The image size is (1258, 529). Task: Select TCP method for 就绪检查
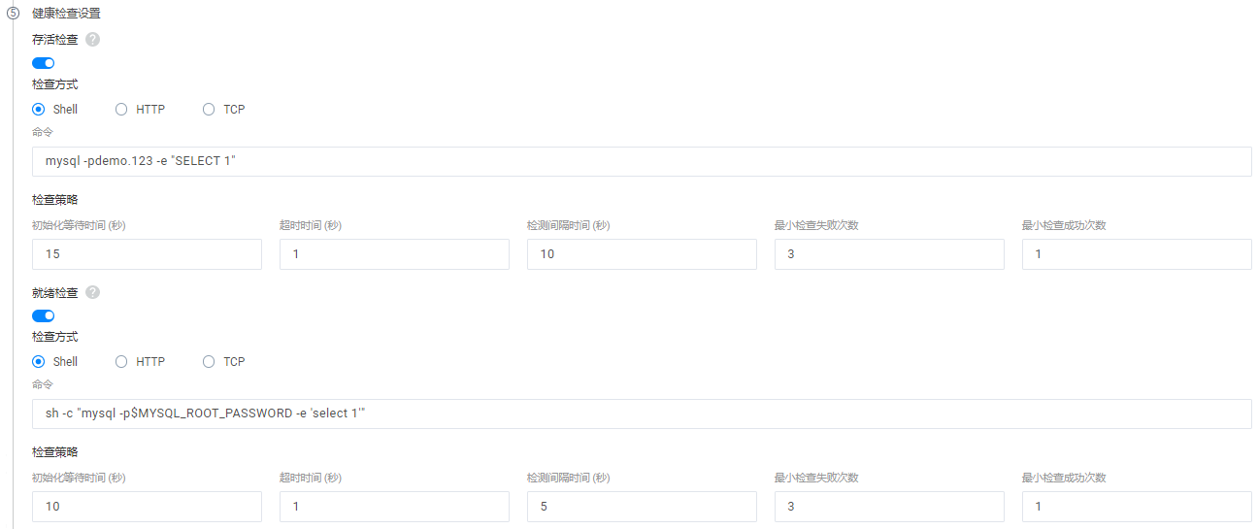[209, 362]
